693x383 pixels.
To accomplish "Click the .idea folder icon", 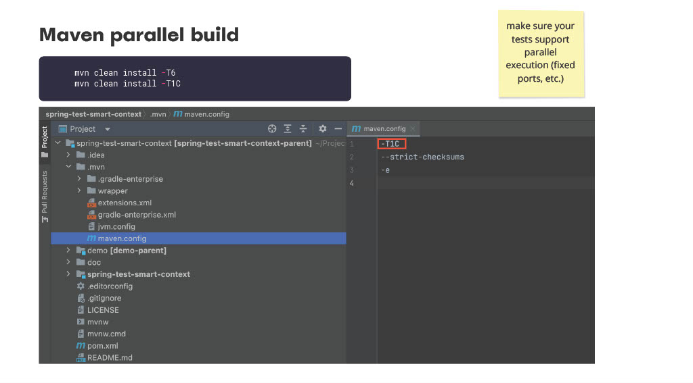I will click(81, 155).
